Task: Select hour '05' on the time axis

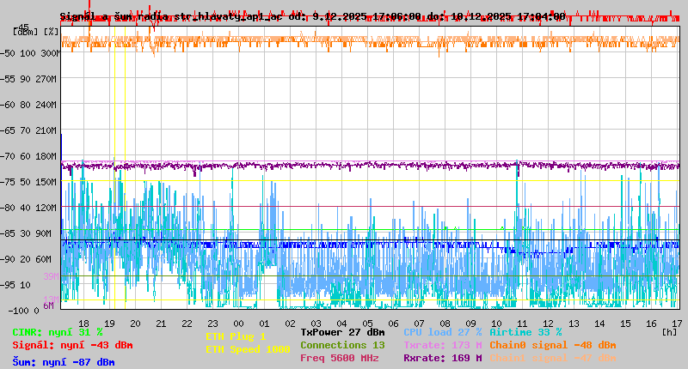Action: (x=368, y=324)
